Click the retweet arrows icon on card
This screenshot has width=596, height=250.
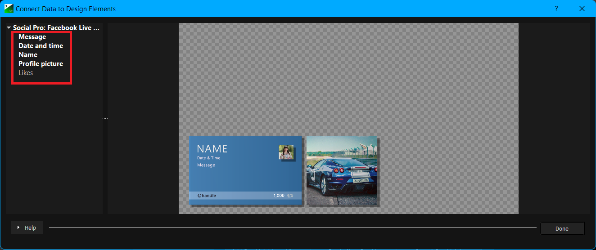point(290,196)
